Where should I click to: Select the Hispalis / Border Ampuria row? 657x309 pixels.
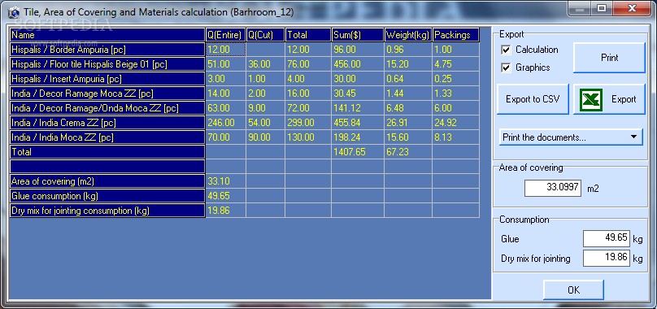coord(107,50)
